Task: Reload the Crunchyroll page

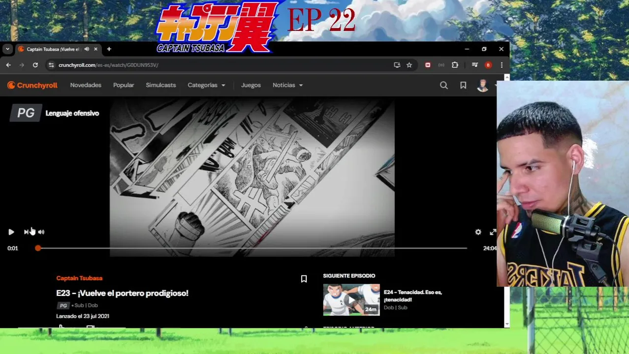Action: click(35, 65)
